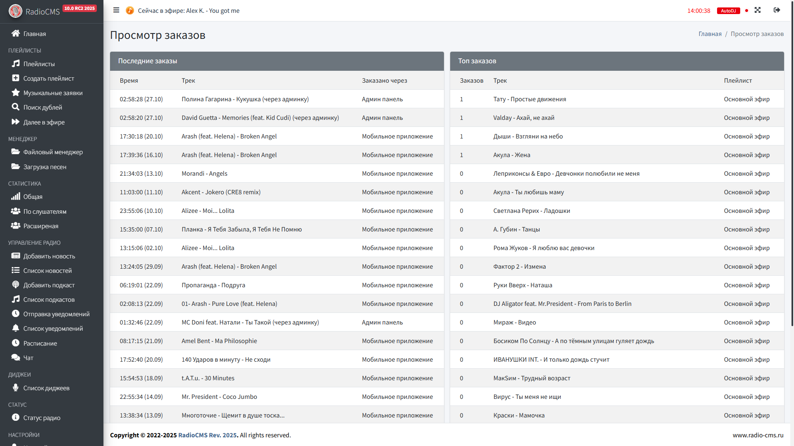Image resolution: width=794 pixels, height=446 pixels.
Task: Click the page vertical scrollbar
Action: coord(792,165)
